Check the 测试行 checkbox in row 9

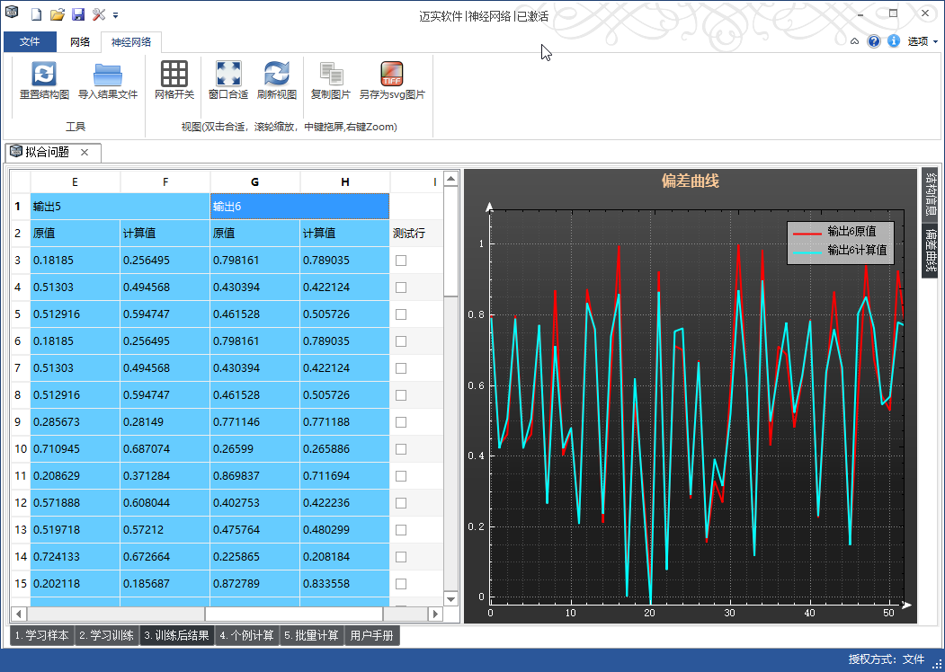pos(401,422)
